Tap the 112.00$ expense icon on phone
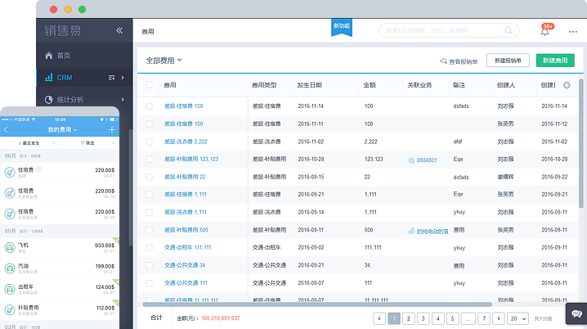The image size is (587, 329). [x=10, y=309]
